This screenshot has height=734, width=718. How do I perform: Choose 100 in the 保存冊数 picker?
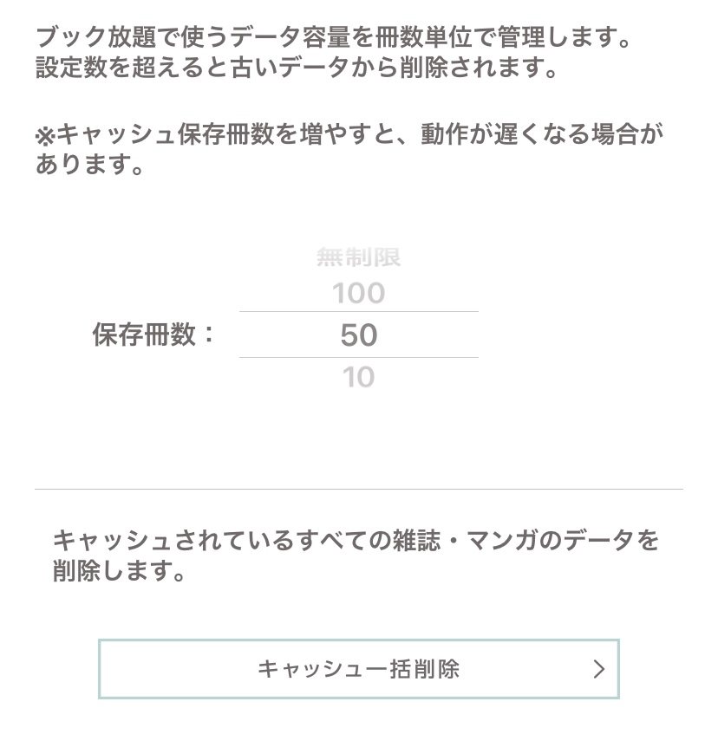pos(359,293)
